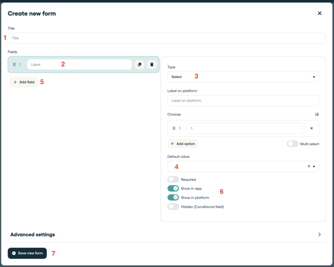Grab the drag handle of field 1
This screenshot has height=267, width=334.
[x=14, y=64]
